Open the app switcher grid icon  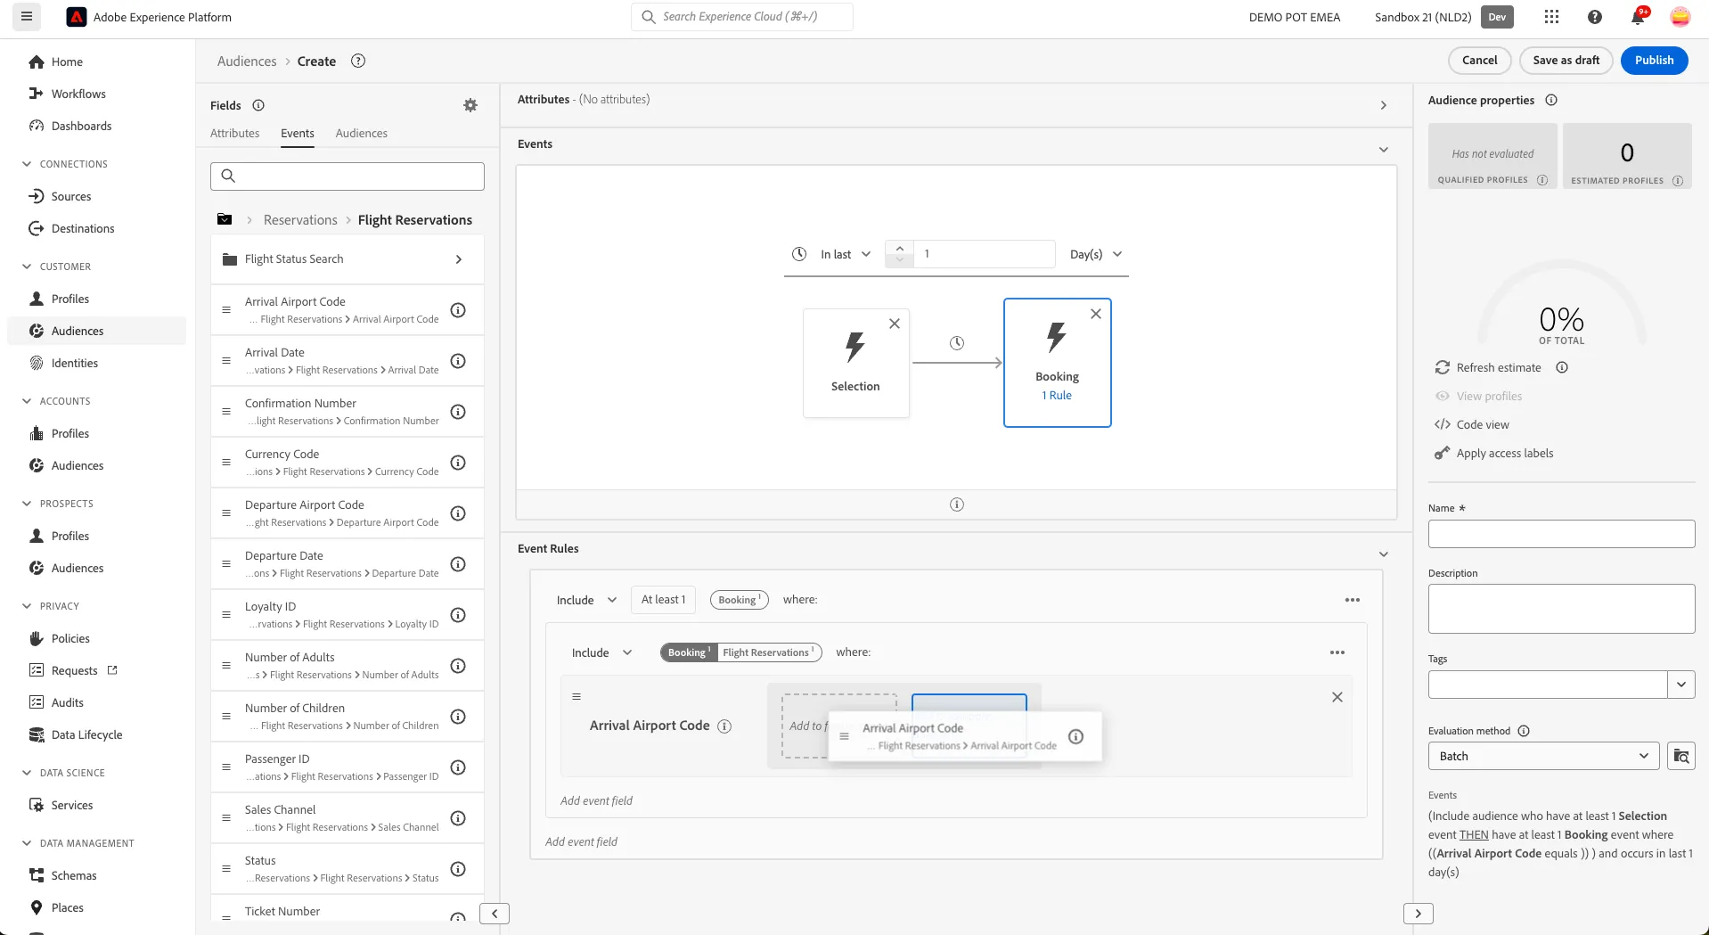coord(1551,17)
